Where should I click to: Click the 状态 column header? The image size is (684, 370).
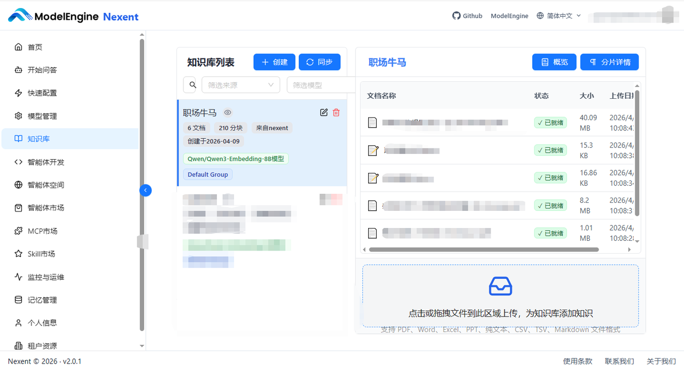(541, 96)
